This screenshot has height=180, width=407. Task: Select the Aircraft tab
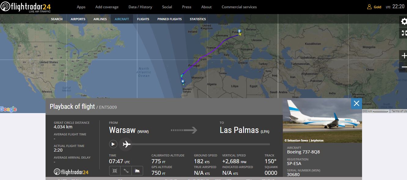point(122,19)
